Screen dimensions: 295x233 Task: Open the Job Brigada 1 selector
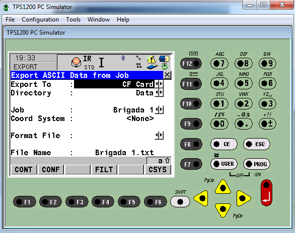click(160, 110)
